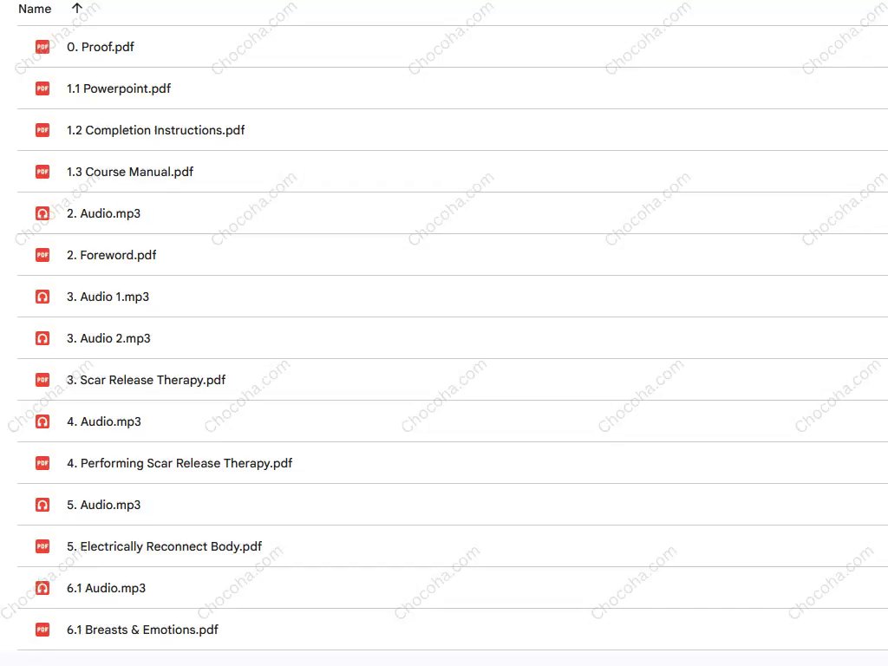Click the audio headphone icon for 2. Audio.mp3

coord(42,213)
